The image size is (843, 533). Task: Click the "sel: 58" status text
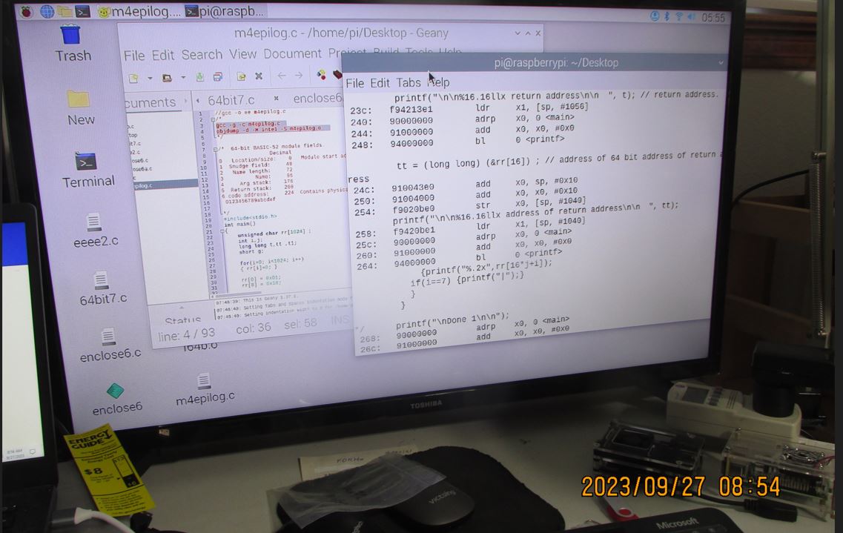[300, 324]
